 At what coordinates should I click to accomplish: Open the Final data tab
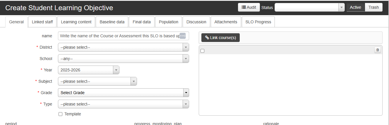[142, 22]
